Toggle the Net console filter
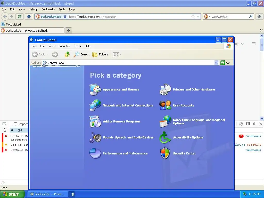The image size is (264, 198). click(x=20, y=130)
